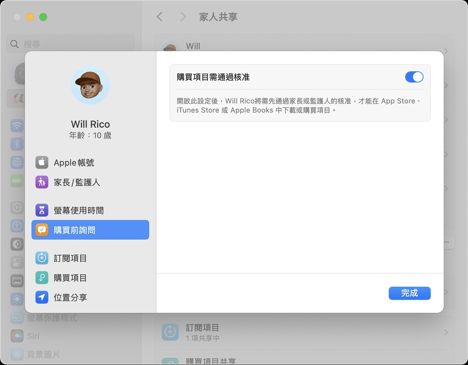Click the Wi-Fi icon in background sidebar

click(x=17, y=126)
